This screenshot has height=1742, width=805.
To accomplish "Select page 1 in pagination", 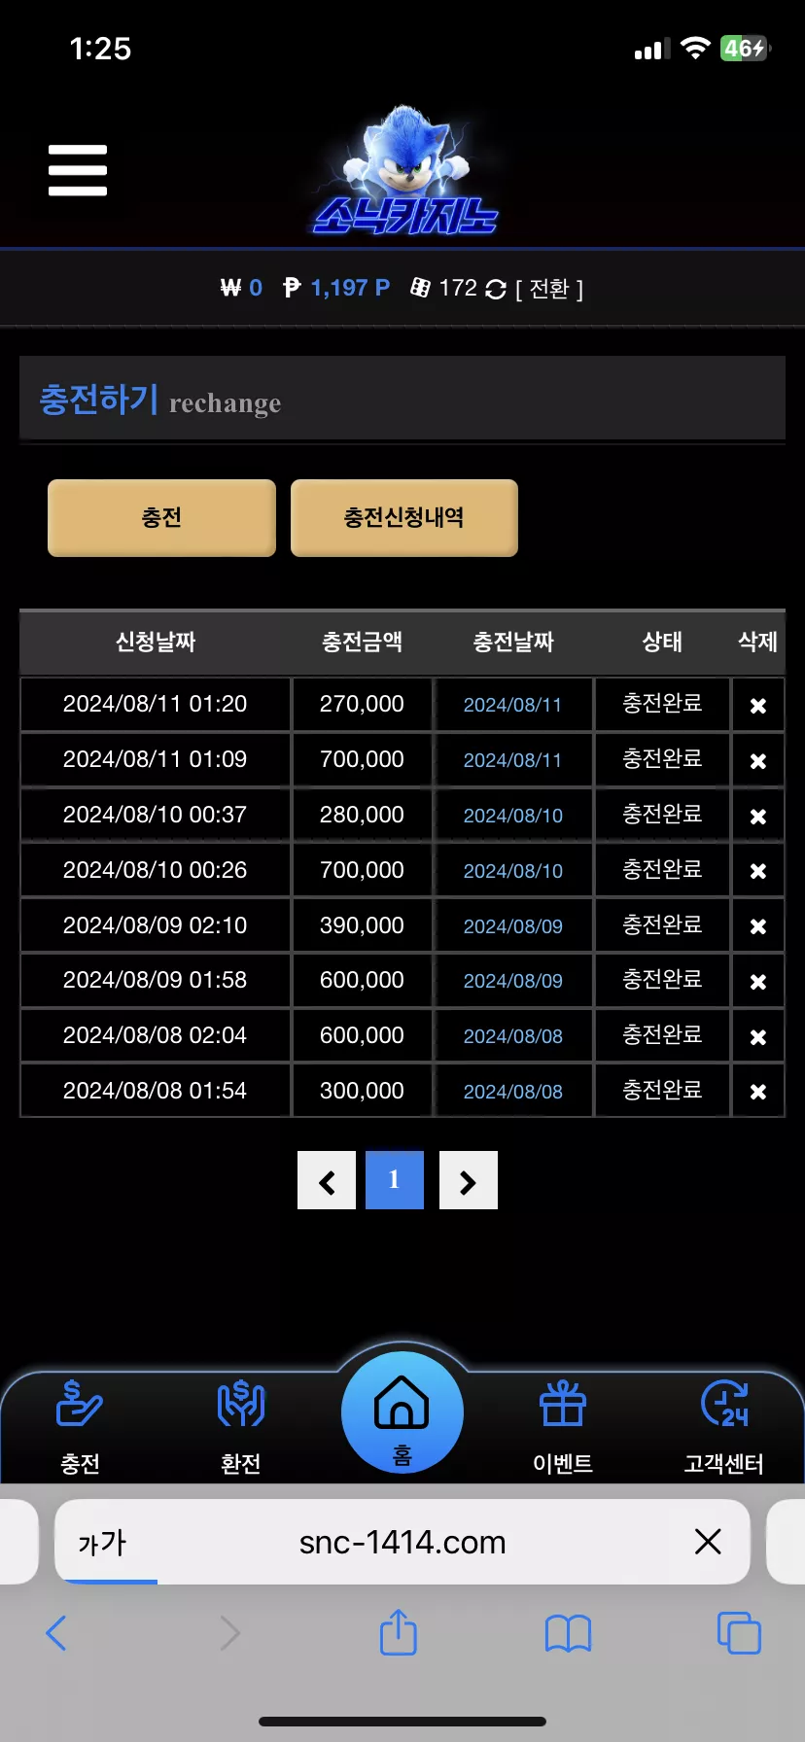I will pos(395,1180).
